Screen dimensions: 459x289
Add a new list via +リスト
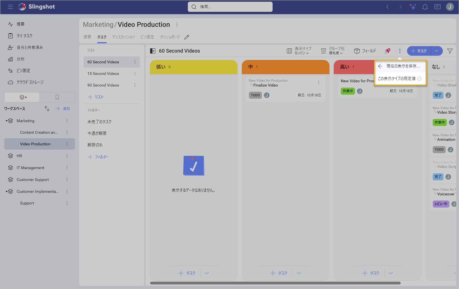96,97
